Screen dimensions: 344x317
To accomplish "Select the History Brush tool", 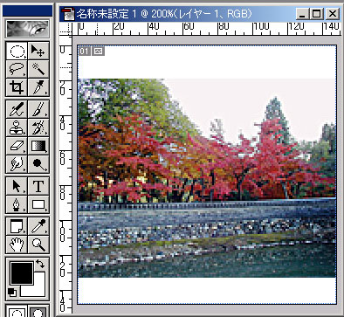I will point(38,127).
